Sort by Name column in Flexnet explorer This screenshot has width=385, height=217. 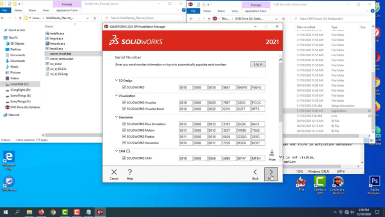pos(49,26)
